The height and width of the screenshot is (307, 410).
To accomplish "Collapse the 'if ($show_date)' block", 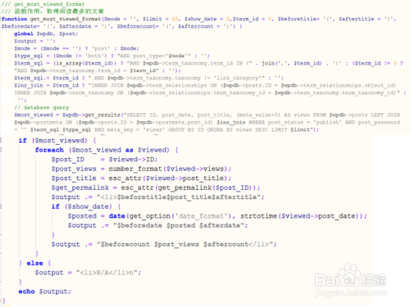I will click(1, 206).
